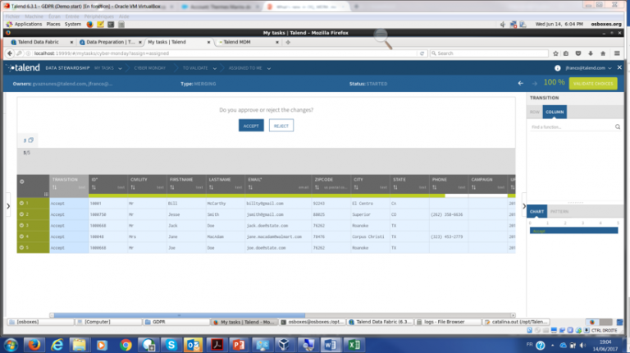
Task: Go to next task with right arrow
Action: tap(534, 83)
